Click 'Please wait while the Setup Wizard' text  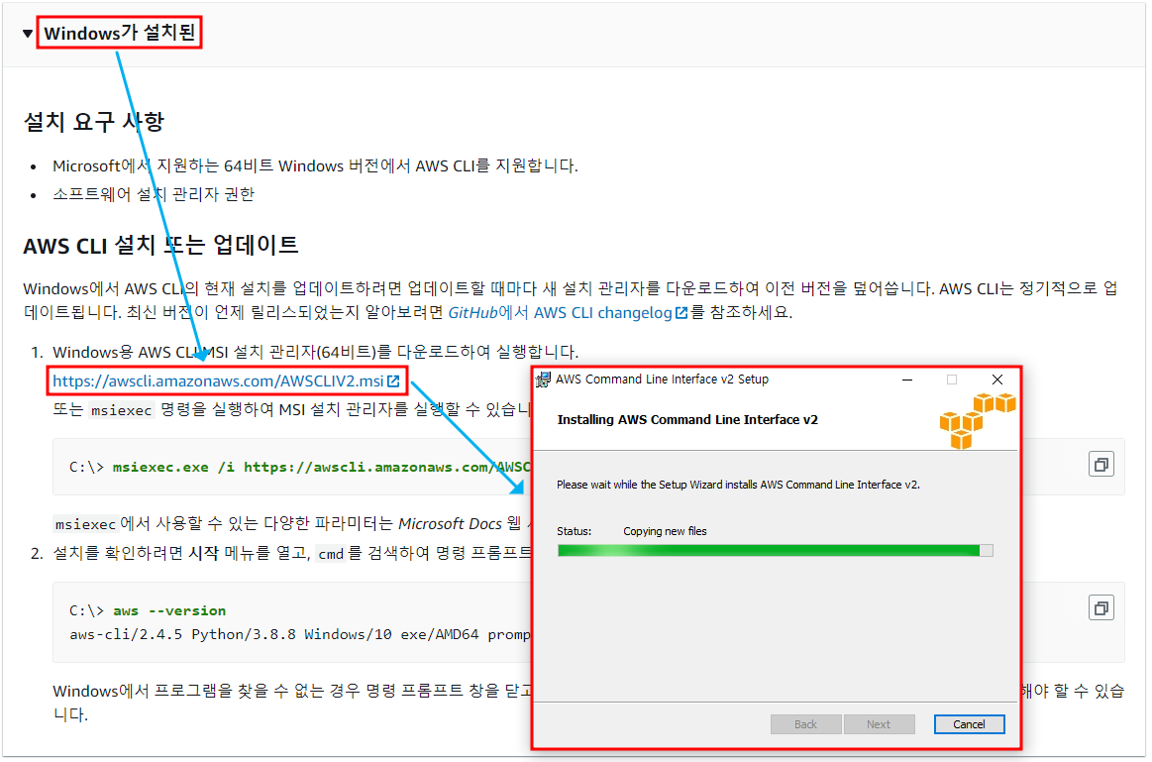click(x=738, y=485)
